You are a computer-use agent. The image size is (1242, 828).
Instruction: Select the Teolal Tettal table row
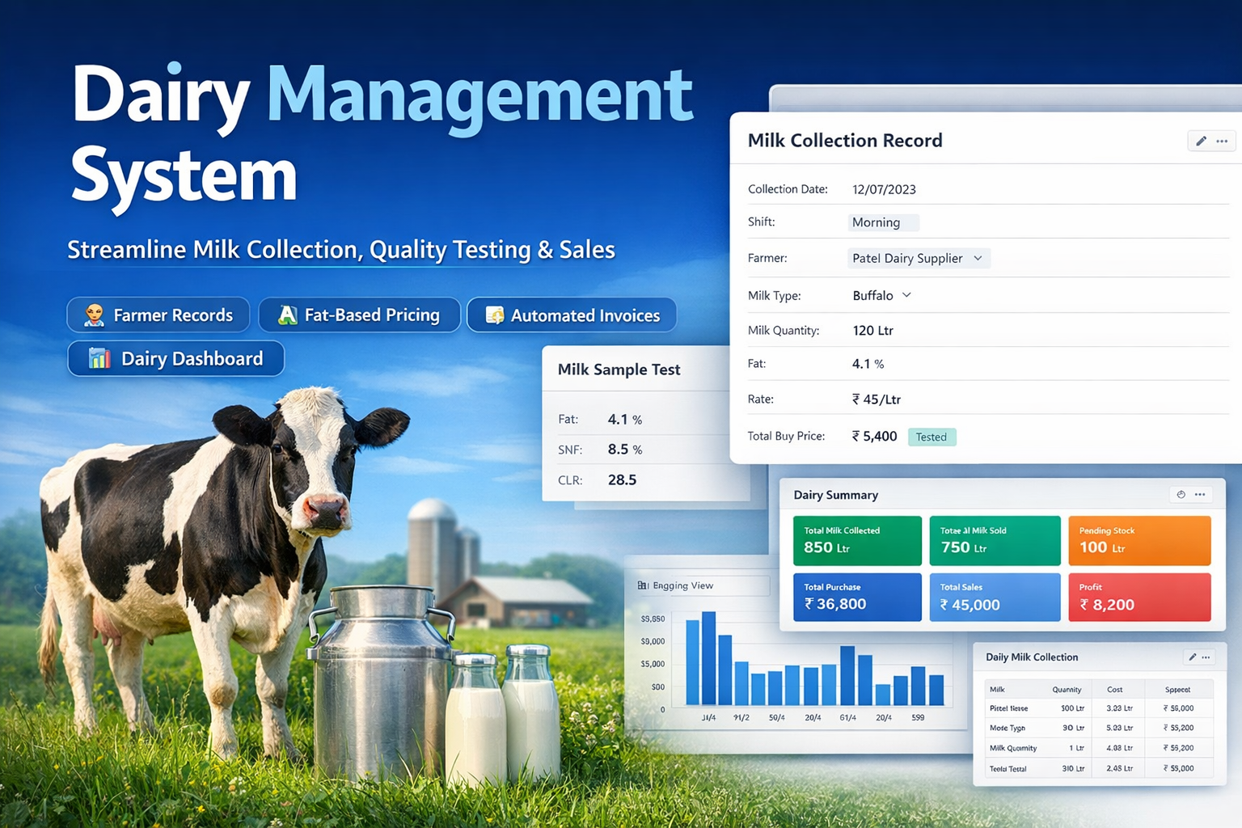pos(1099,768)
